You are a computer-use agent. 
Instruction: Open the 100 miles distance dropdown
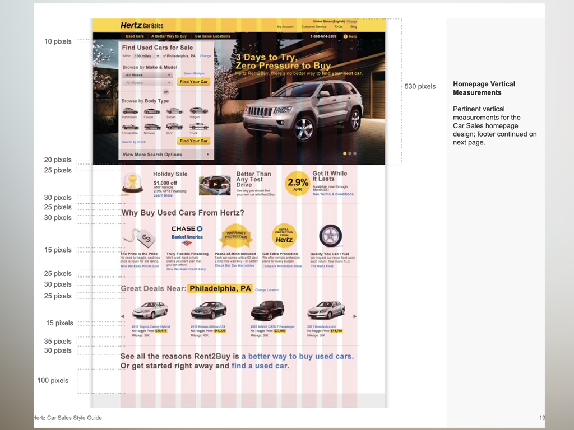point(146,56)
